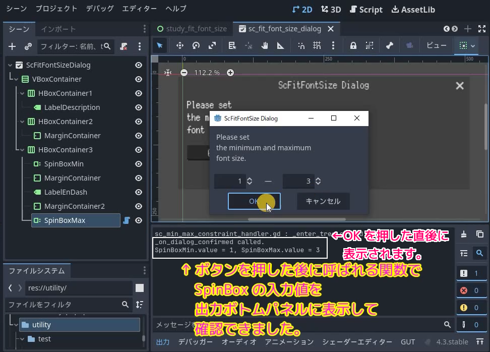Screen dimensions: 490x352
Task: Clear the output panel
Action: tap(464, 234)
